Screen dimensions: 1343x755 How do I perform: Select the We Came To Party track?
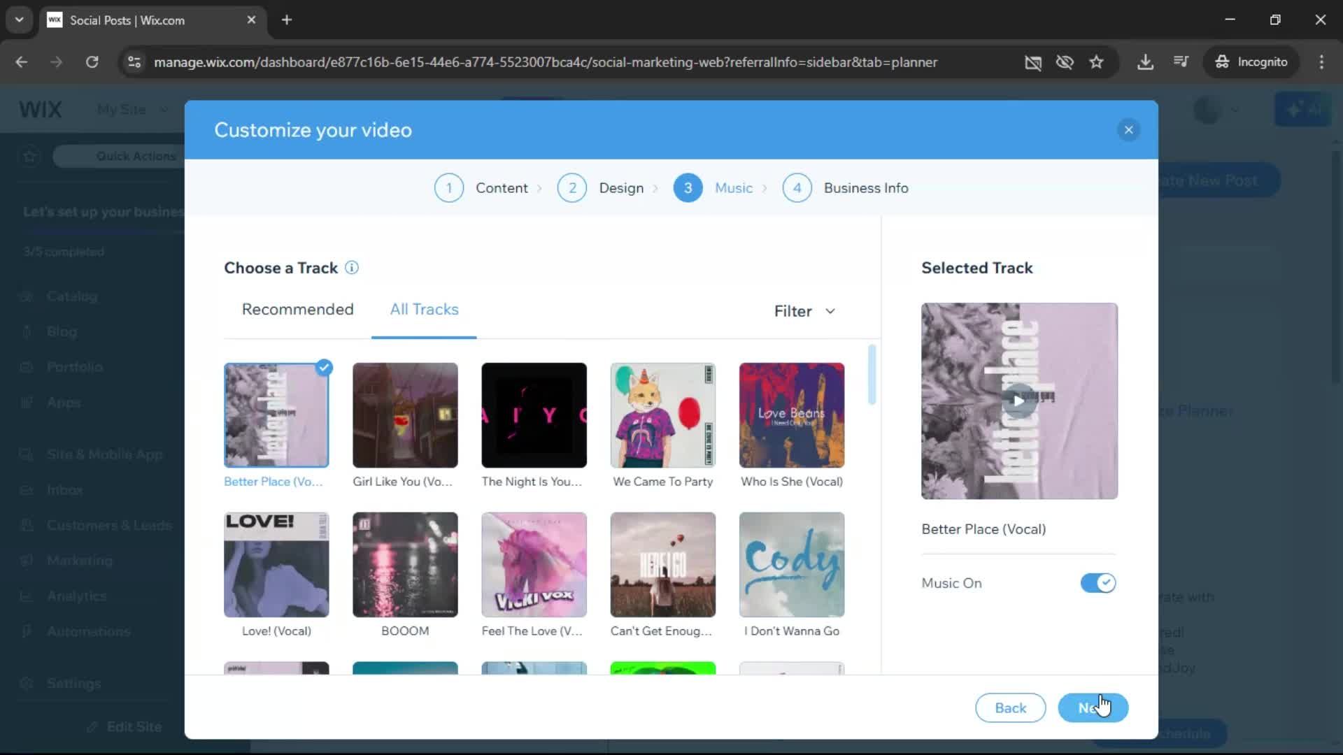662,415
